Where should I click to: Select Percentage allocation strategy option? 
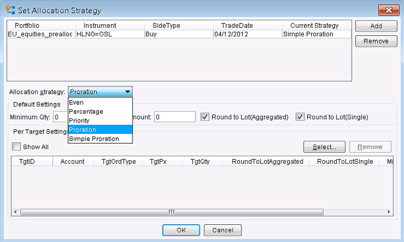click(86, 111)
